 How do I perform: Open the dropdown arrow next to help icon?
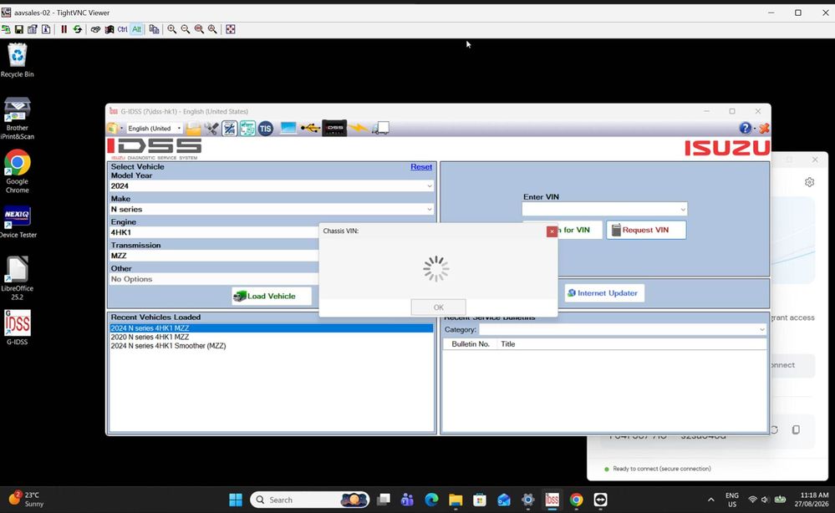(x=755, y=129)
